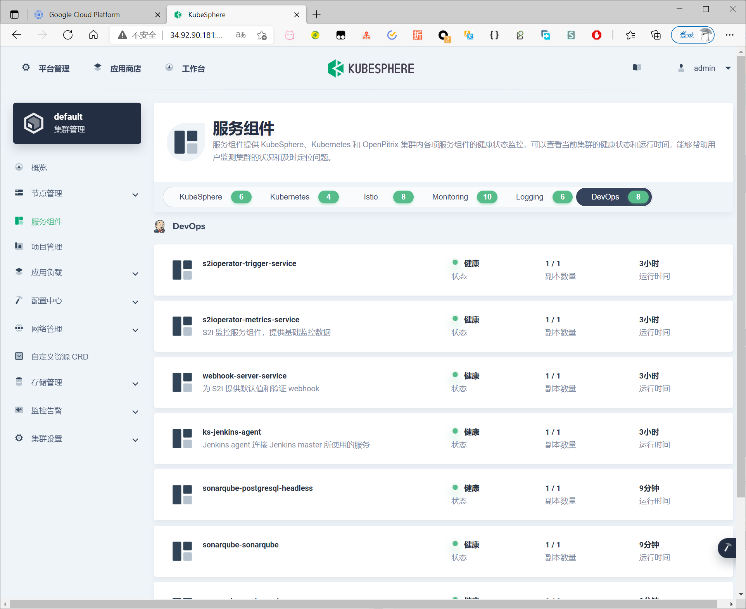This screenshot has width=746, height=609.
Task: Click the vertical page scrollbar
Action: coord(741,277)
